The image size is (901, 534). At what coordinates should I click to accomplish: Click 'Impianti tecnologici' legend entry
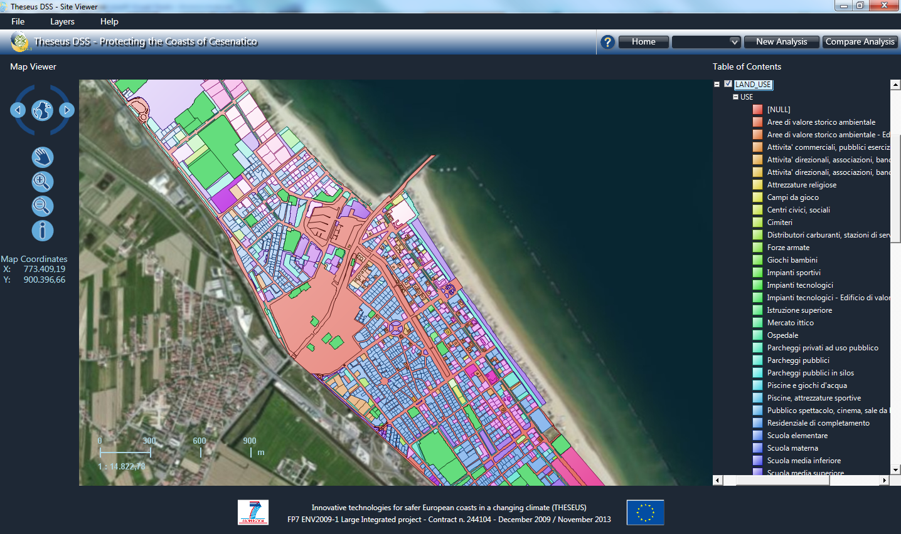click(800, 285)
